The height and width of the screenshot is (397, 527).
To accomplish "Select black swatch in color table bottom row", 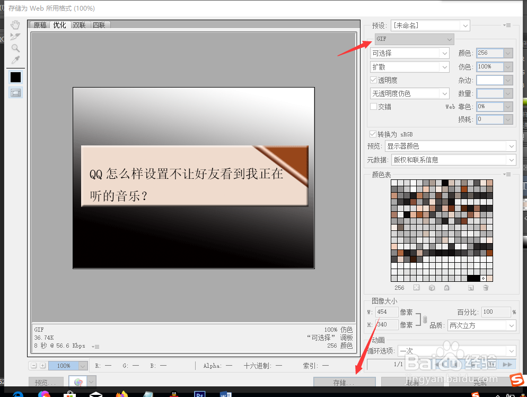I will pos(473,278).
